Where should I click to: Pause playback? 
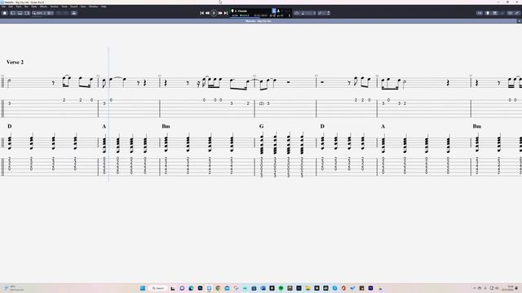point(214,13)
